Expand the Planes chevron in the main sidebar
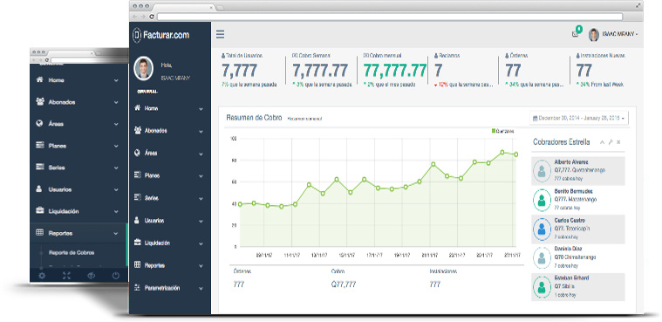662x322 pixels. tap(201, 176)
